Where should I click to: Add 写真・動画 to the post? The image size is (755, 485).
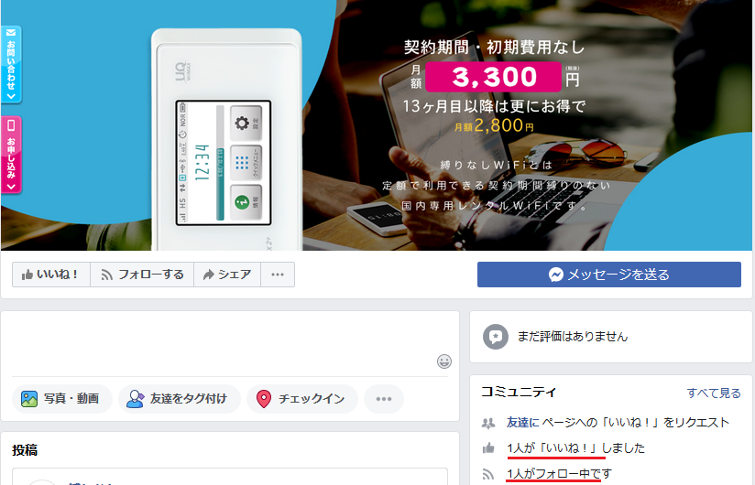(x=61, y=398)
